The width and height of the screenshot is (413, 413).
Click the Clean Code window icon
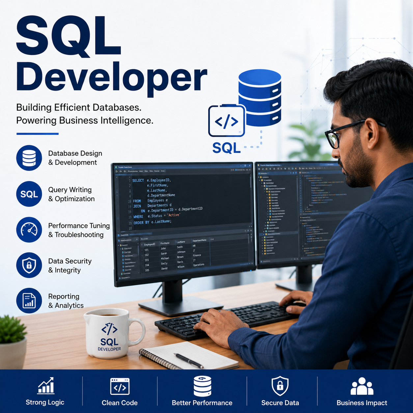[x=120, y=386]
